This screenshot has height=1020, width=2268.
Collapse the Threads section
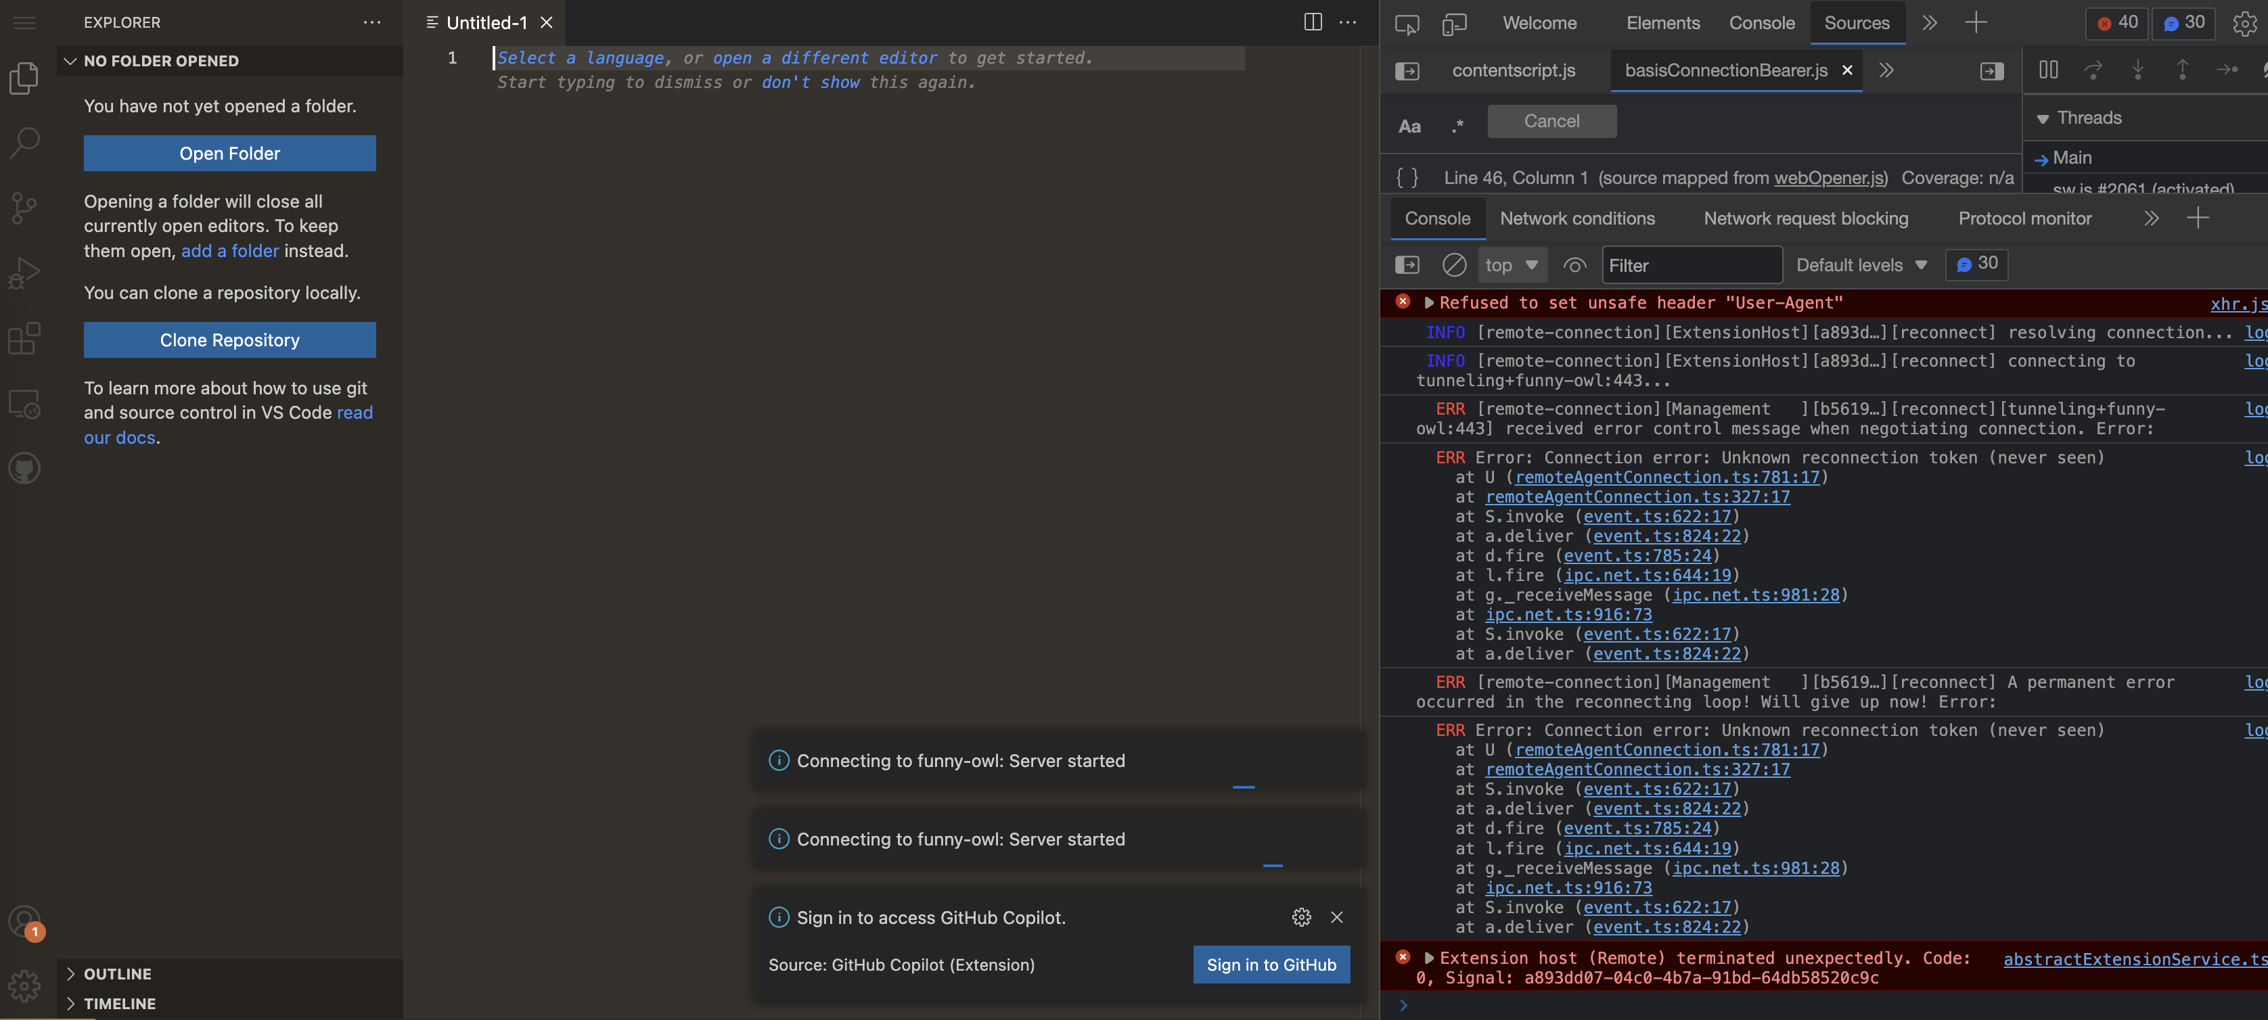2043,117
